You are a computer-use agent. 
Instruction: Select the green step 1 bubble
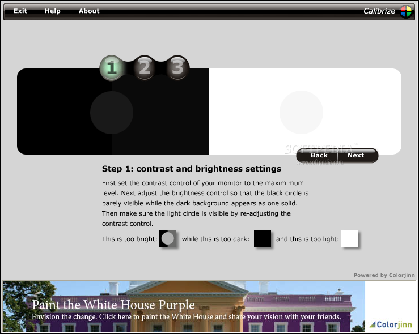point(112,67)
